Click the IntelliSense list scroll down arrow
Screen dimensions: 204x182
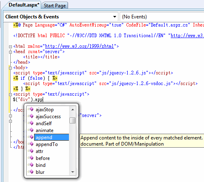(x=73, y=172)
